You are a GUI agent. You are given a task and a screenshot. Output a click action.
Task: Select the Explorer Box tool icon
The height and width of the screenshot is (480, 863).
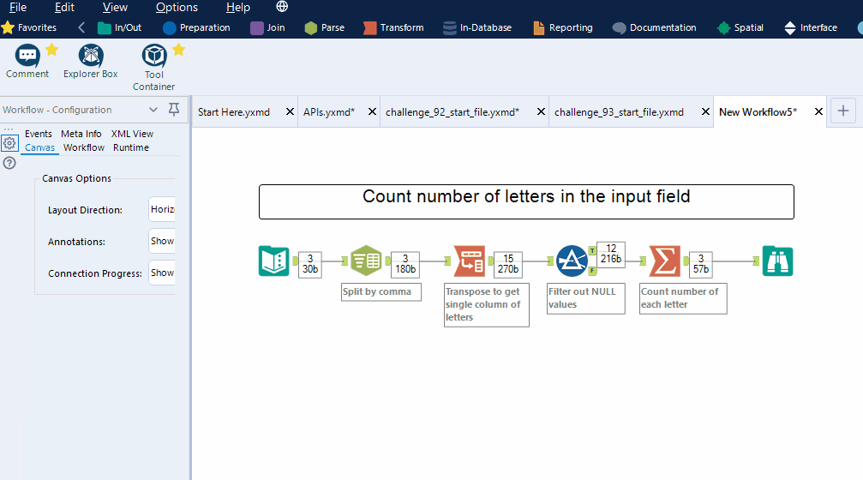(91, 56)
